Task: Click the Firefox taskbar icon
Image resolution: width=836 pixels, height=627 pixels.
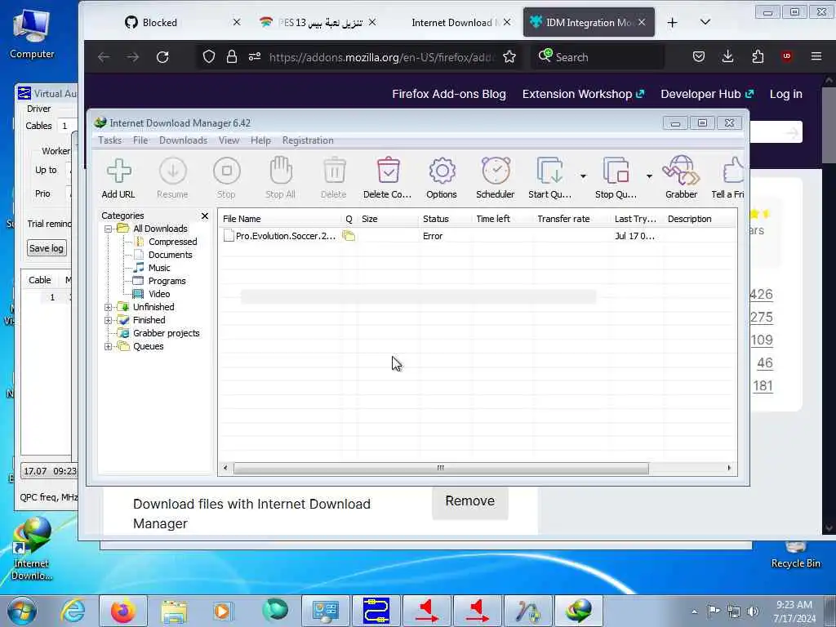Action: coord(123,611)
